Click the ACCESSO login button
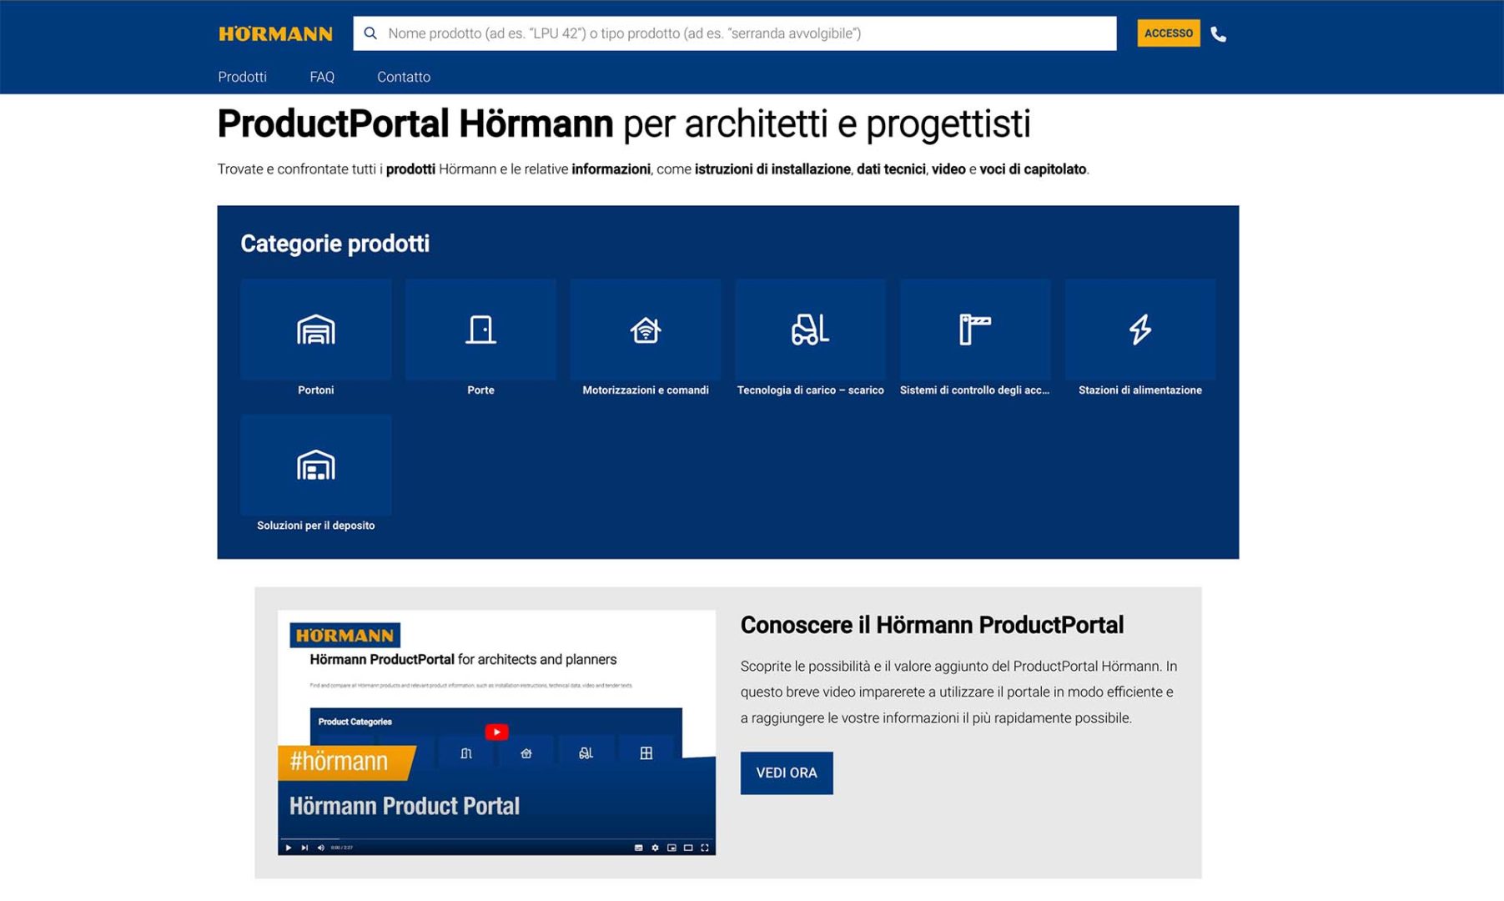Screen dimensions: 1504x901 click(1168, 33)
